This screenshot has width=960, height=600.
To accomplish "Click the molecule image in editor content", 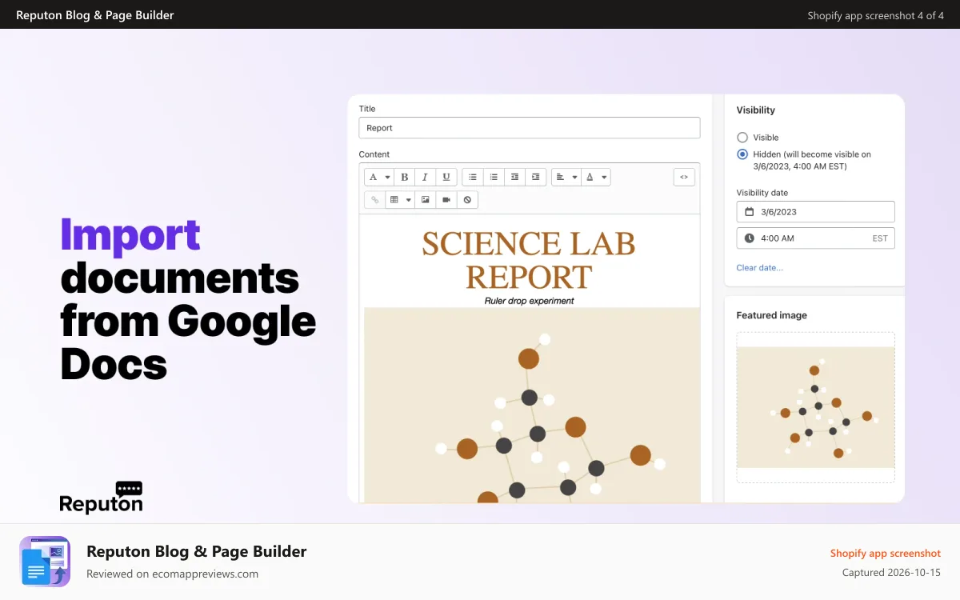I will (532, 405).
